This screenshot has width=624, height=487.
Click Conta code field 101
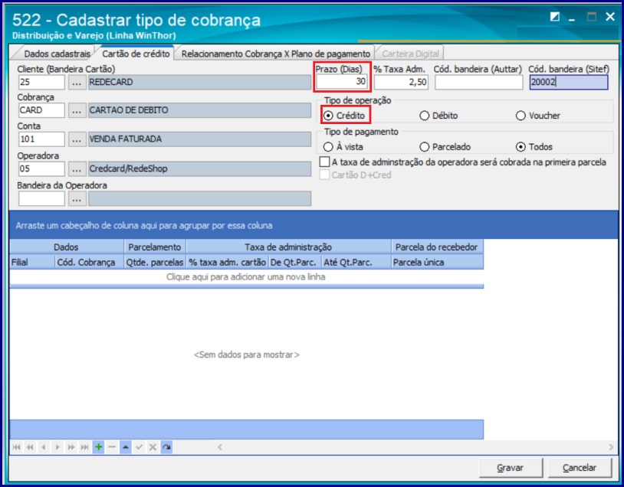[41, 139]
